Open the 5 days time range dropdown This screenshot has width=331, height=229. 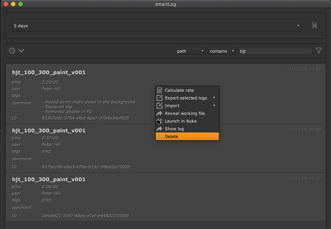coord(156,26)
